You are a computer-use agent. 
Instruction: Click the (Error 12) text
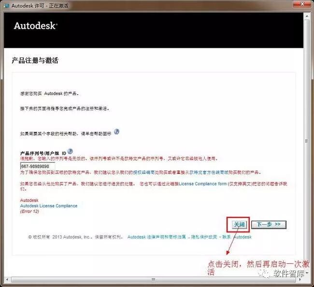[29, 211]
